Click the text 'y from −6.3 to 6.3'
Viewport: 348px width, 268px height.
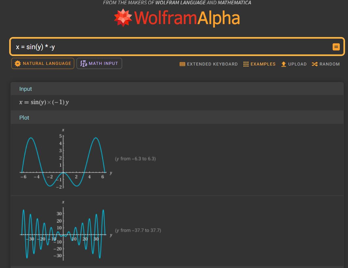pos(135,159)
